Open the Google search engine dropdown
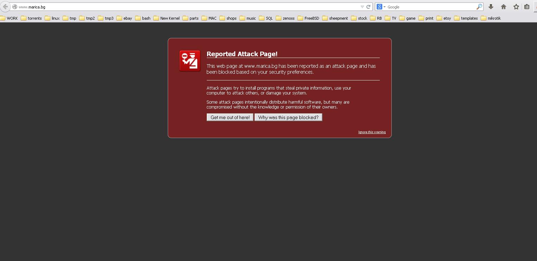Viewport: 537px width, 261px height. [x=381, y=7]
